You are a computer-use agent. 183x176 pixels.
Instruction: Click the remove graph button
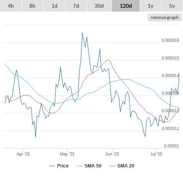tap(164, 17)
